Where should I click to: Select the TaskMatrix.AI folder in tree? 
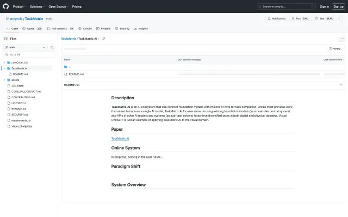pos(20,68)
